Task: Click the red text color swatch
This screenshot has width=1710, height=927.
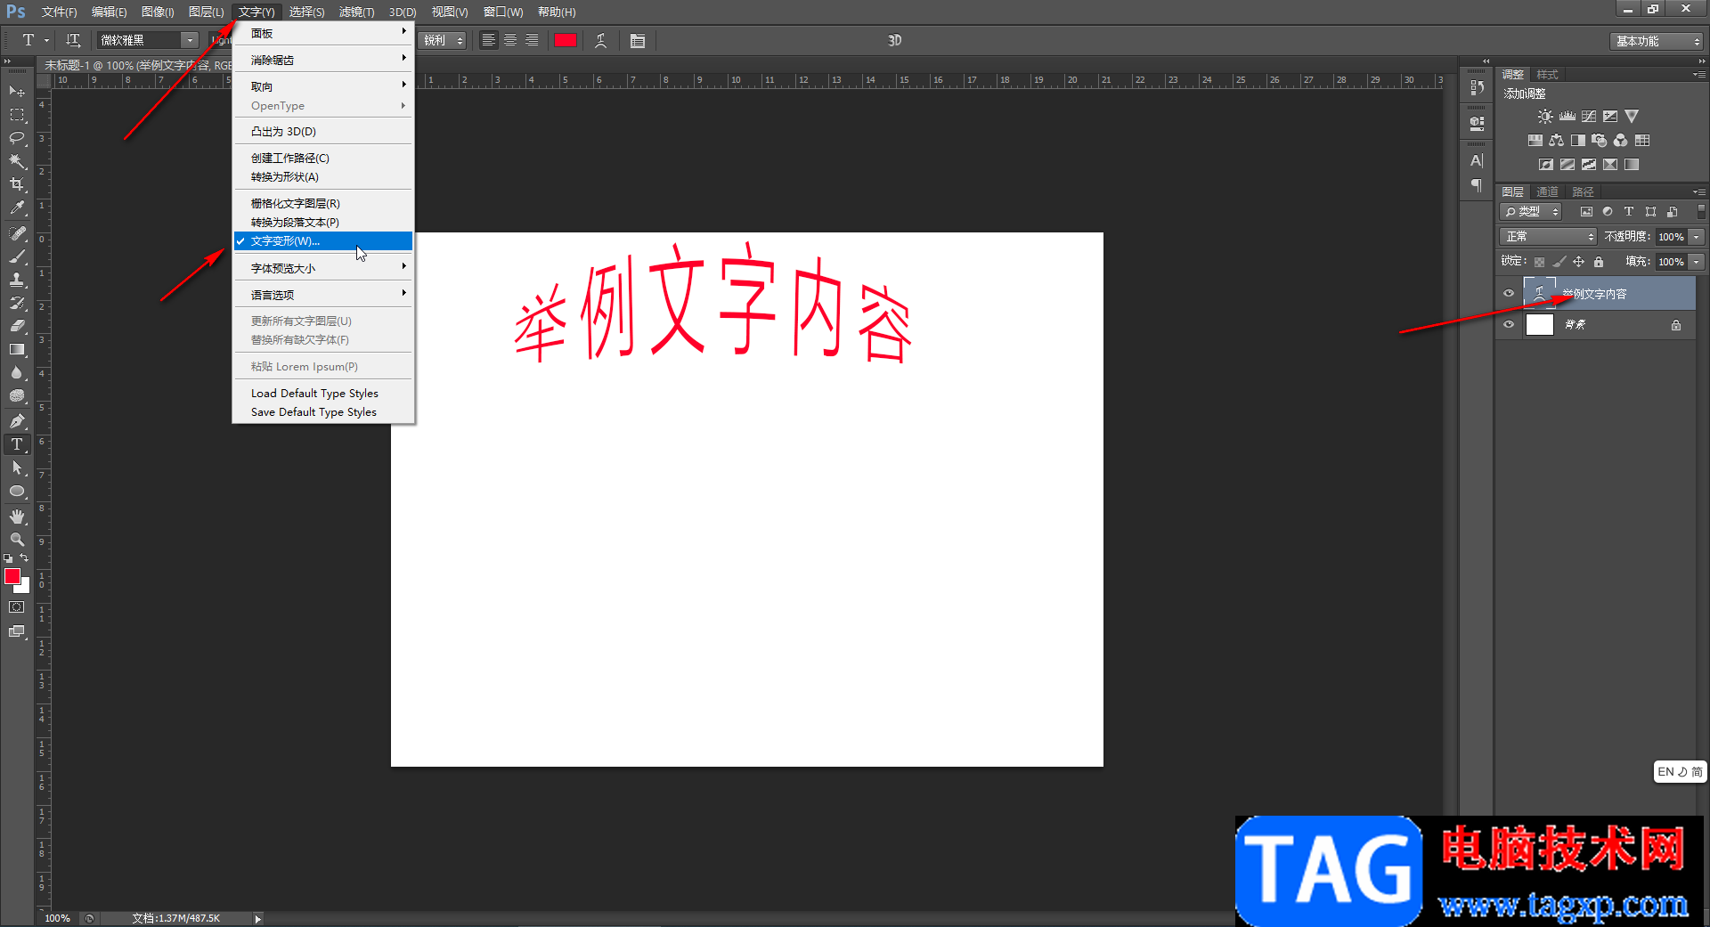Action: pyautogui.click(x=566, y=40)
